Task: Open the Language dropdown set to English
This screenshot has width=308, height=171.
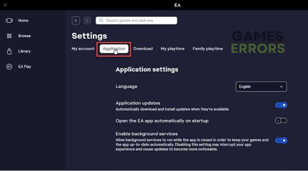Action: pyautogui.click(x=261, y=87)
